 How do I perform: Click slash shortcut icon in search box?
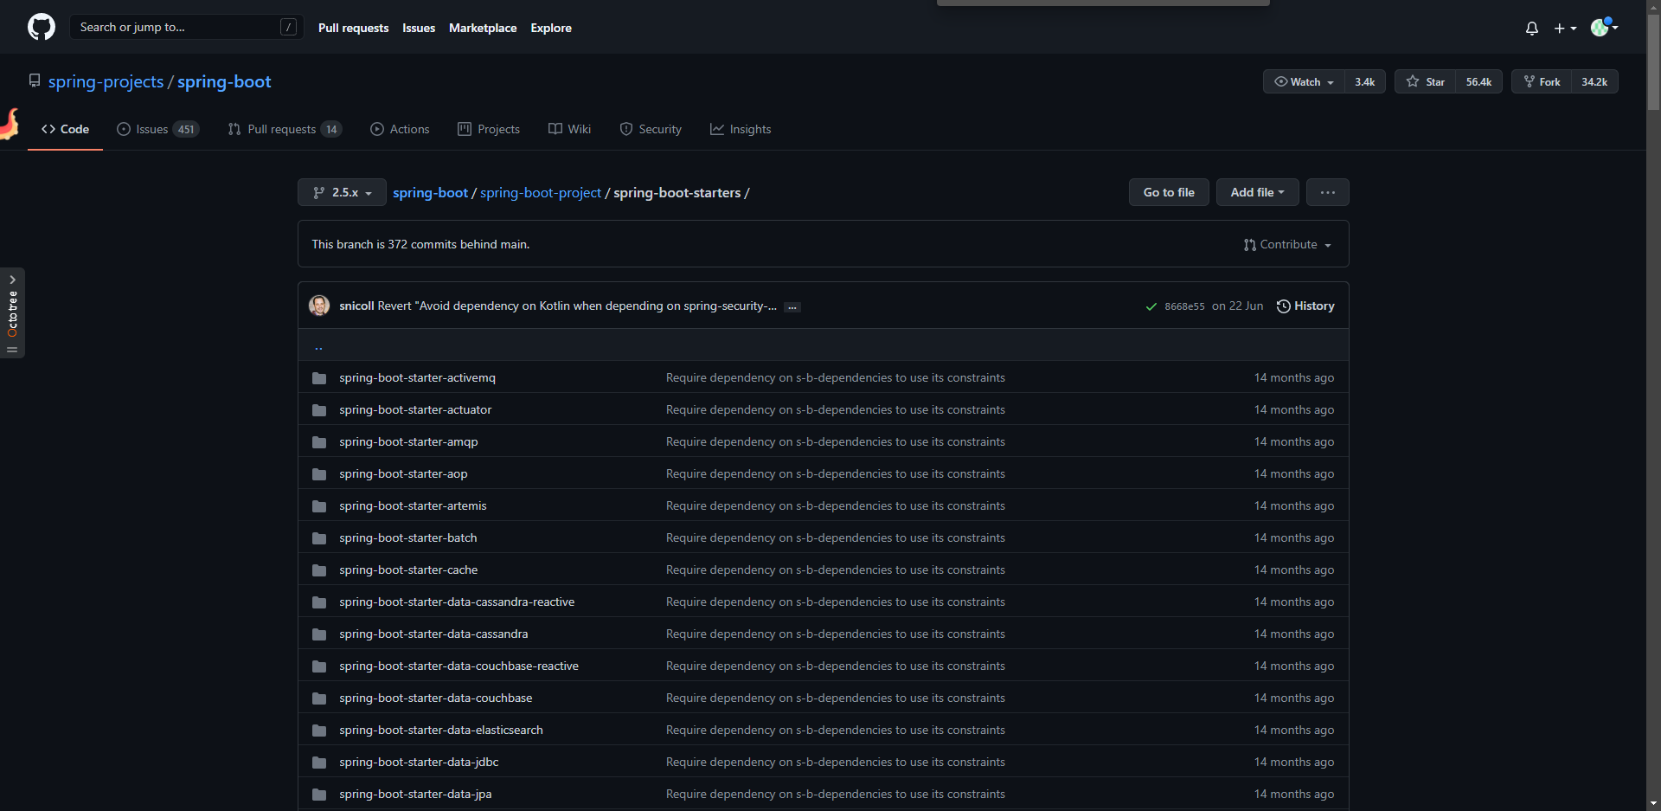tap(289, 27)
